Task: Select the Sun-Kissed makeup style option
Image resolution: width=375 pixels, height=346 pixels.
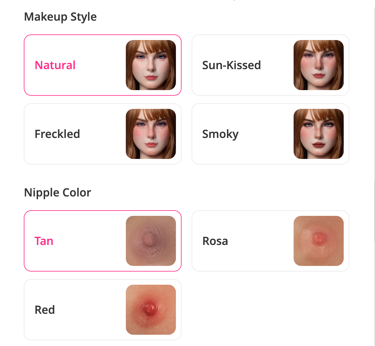Action: (270, 65)
